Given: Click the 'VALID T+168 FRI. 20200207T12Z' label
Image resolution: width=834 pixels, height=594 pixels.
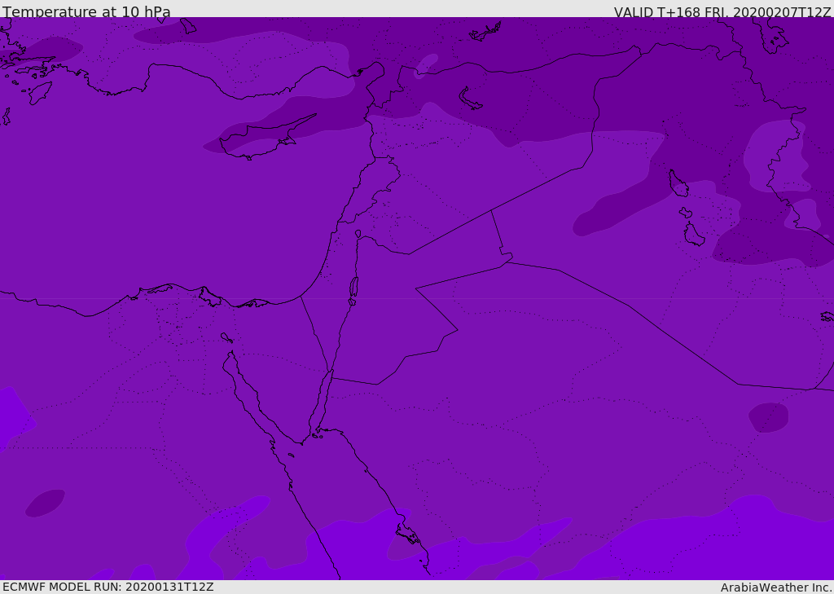Looking at the screenshot, I should click(x=722, y=11).
